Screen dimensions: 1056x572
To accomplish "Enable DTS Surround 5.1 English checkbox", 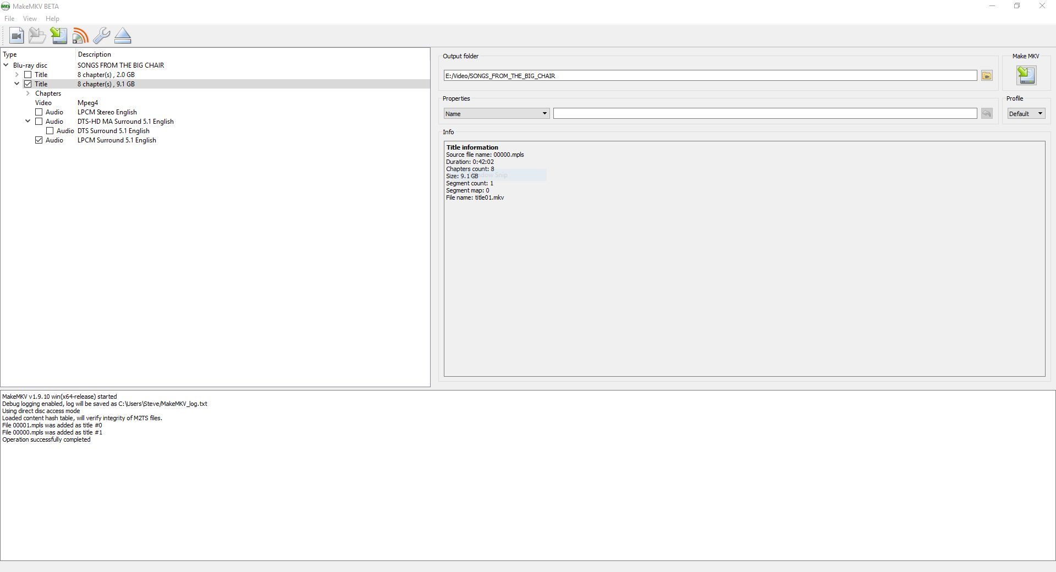I will coord(50,131).
